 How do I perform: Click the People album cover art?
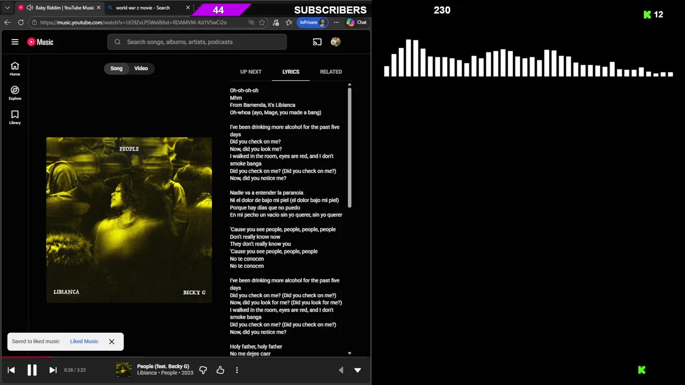pos(129,220)
